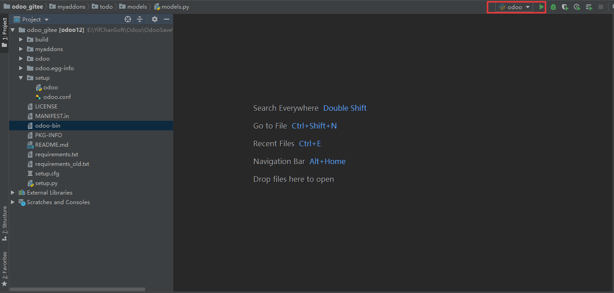Click the locate crosshair icon in Project panel
614x293 pixels.
pos(128,19)
